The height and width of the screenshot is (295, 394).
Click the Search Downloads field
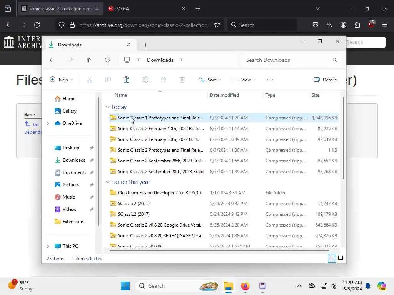[x=291, y=60]
